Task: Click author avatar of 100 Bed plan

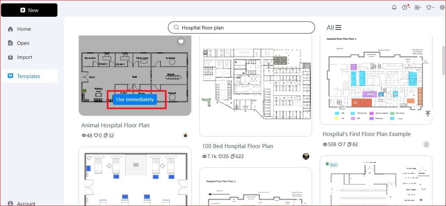Action: tap(306, 156)
